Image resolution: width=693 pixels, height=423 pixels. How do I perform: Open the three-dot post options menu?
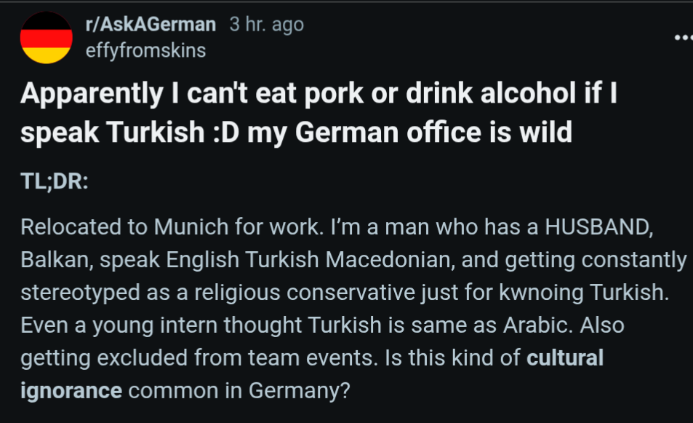coord(684,38)
